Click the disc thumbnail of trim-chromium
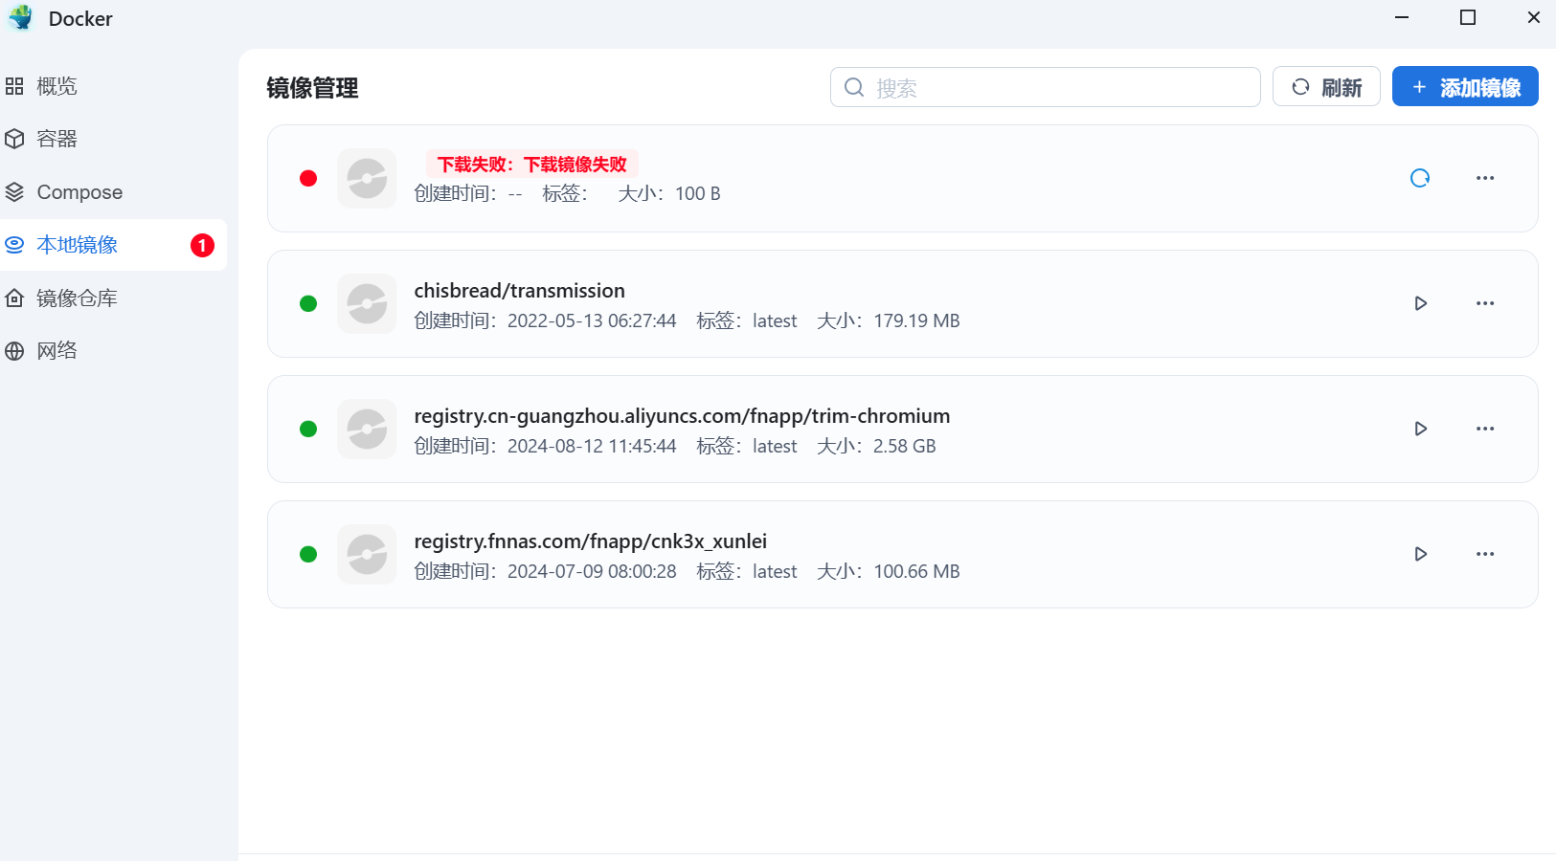The width and height of the screenshot is (1556, 861). 367,429
